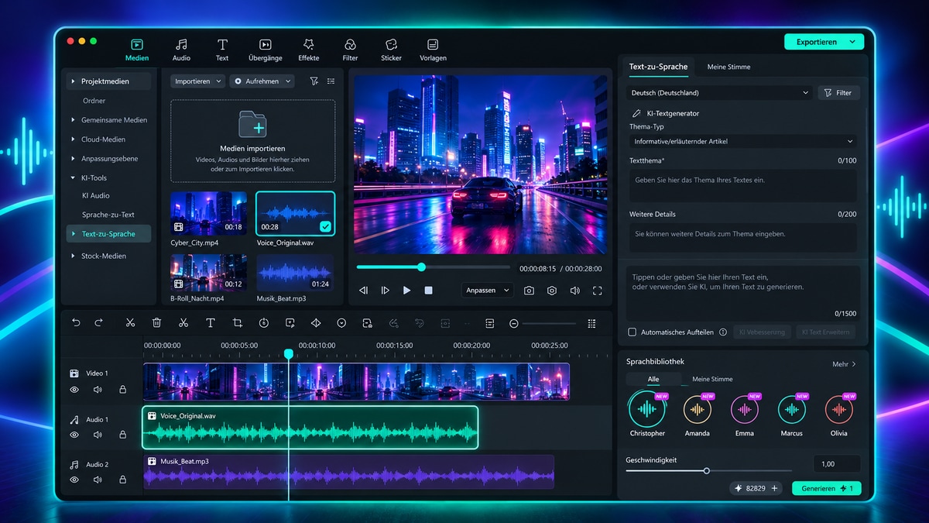The image size is (929, 523).
Task: Mute the Audio 2 track speaker
Action: (x=98, y=480)
